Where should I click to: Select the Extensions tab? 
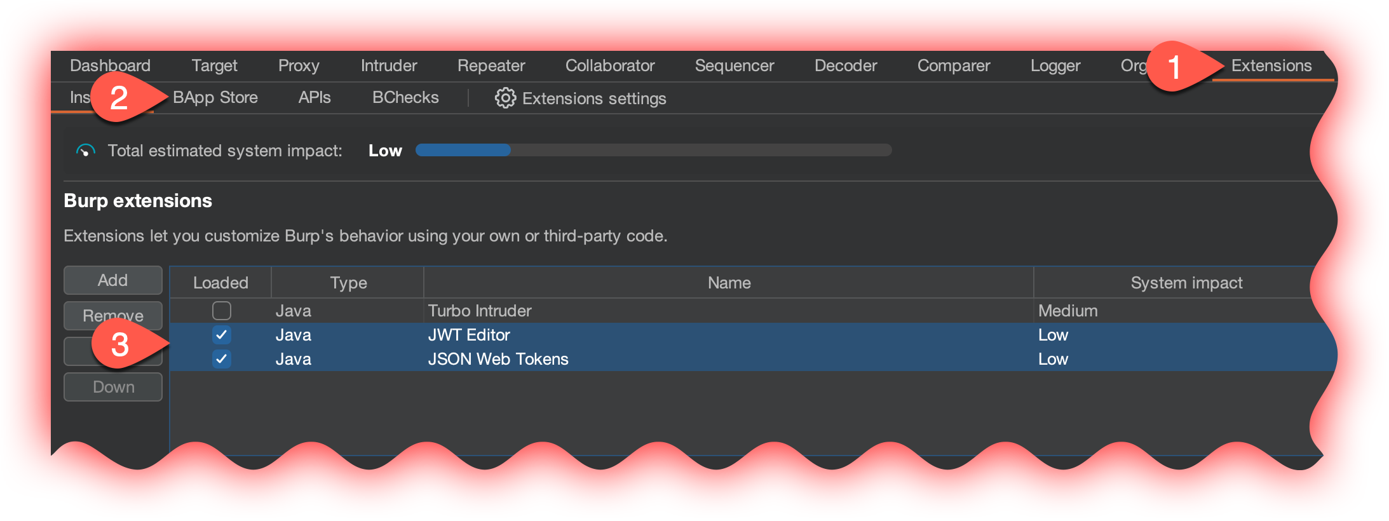(1271, 65)
